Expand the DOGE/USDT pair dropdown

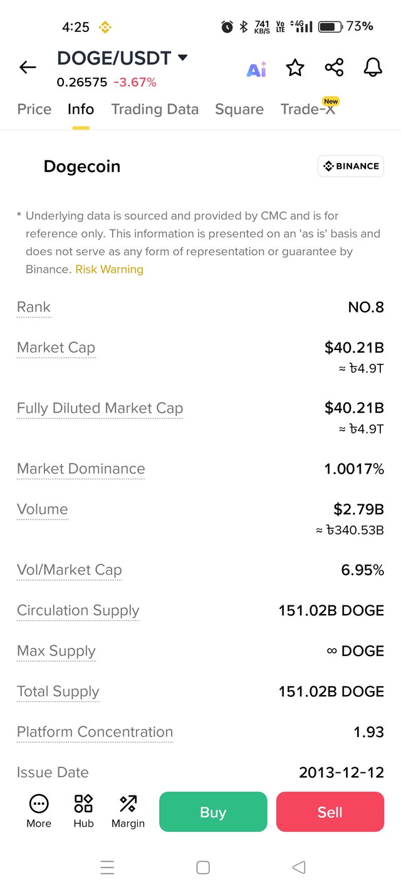(x=183, y=58)
